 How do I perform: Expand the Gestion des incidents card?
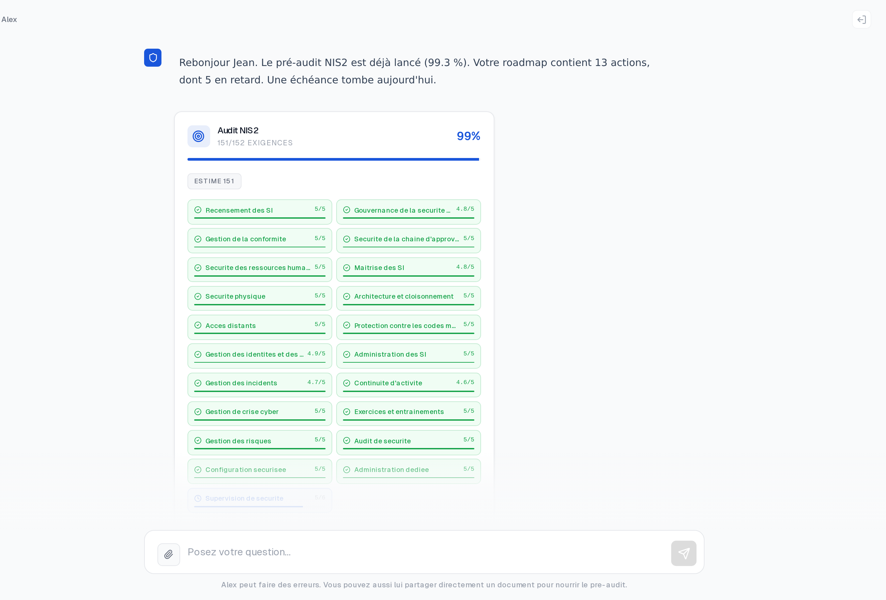(259, 384)
